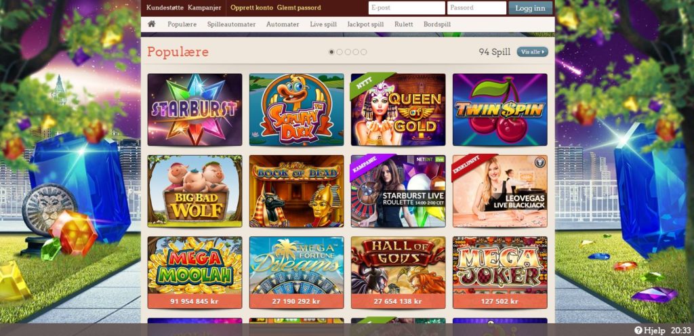The width and height of the screenshot is (694, 336).
Task: Expand all games with Vis alle
Action: [x=533, y=51]
